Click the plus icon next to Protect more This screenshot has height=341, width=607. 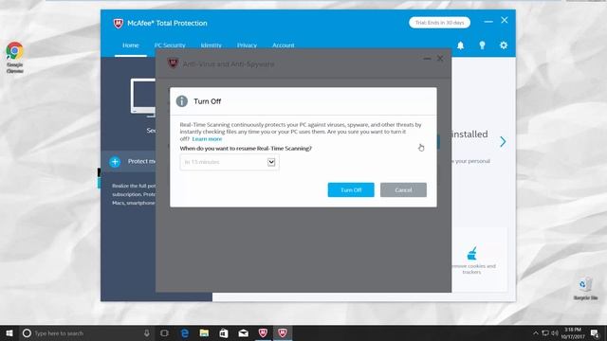tap(115, 162)
